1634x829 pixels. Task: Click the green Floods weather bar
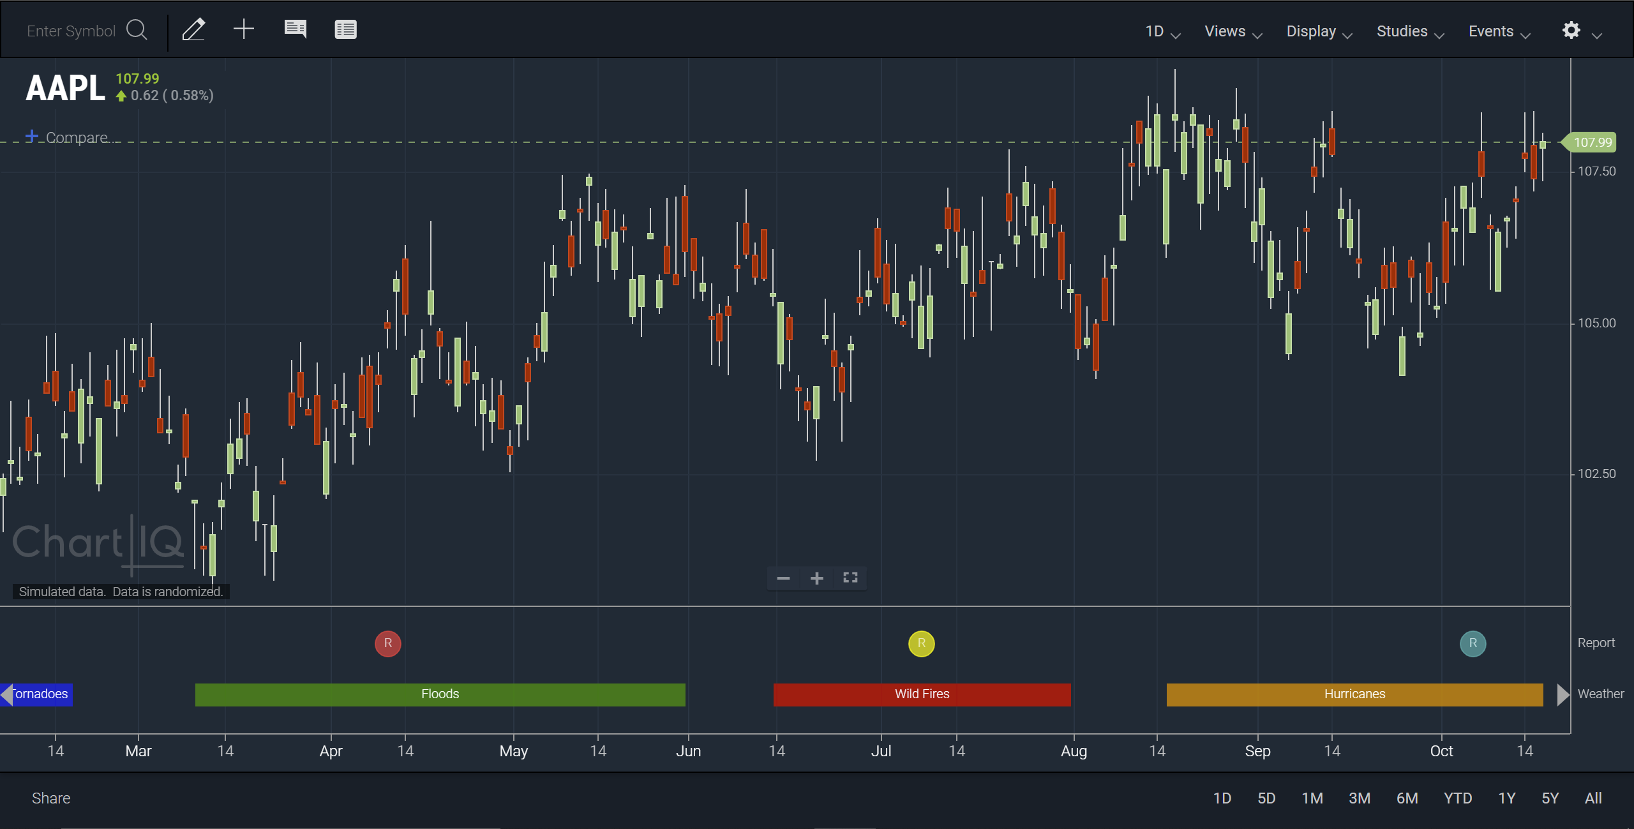[x=440, y=694]
